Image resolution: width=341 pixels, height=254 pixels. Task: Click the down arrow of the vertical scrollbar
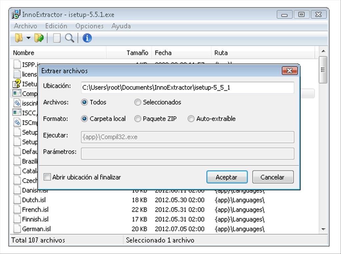click(x=323, y=230)
